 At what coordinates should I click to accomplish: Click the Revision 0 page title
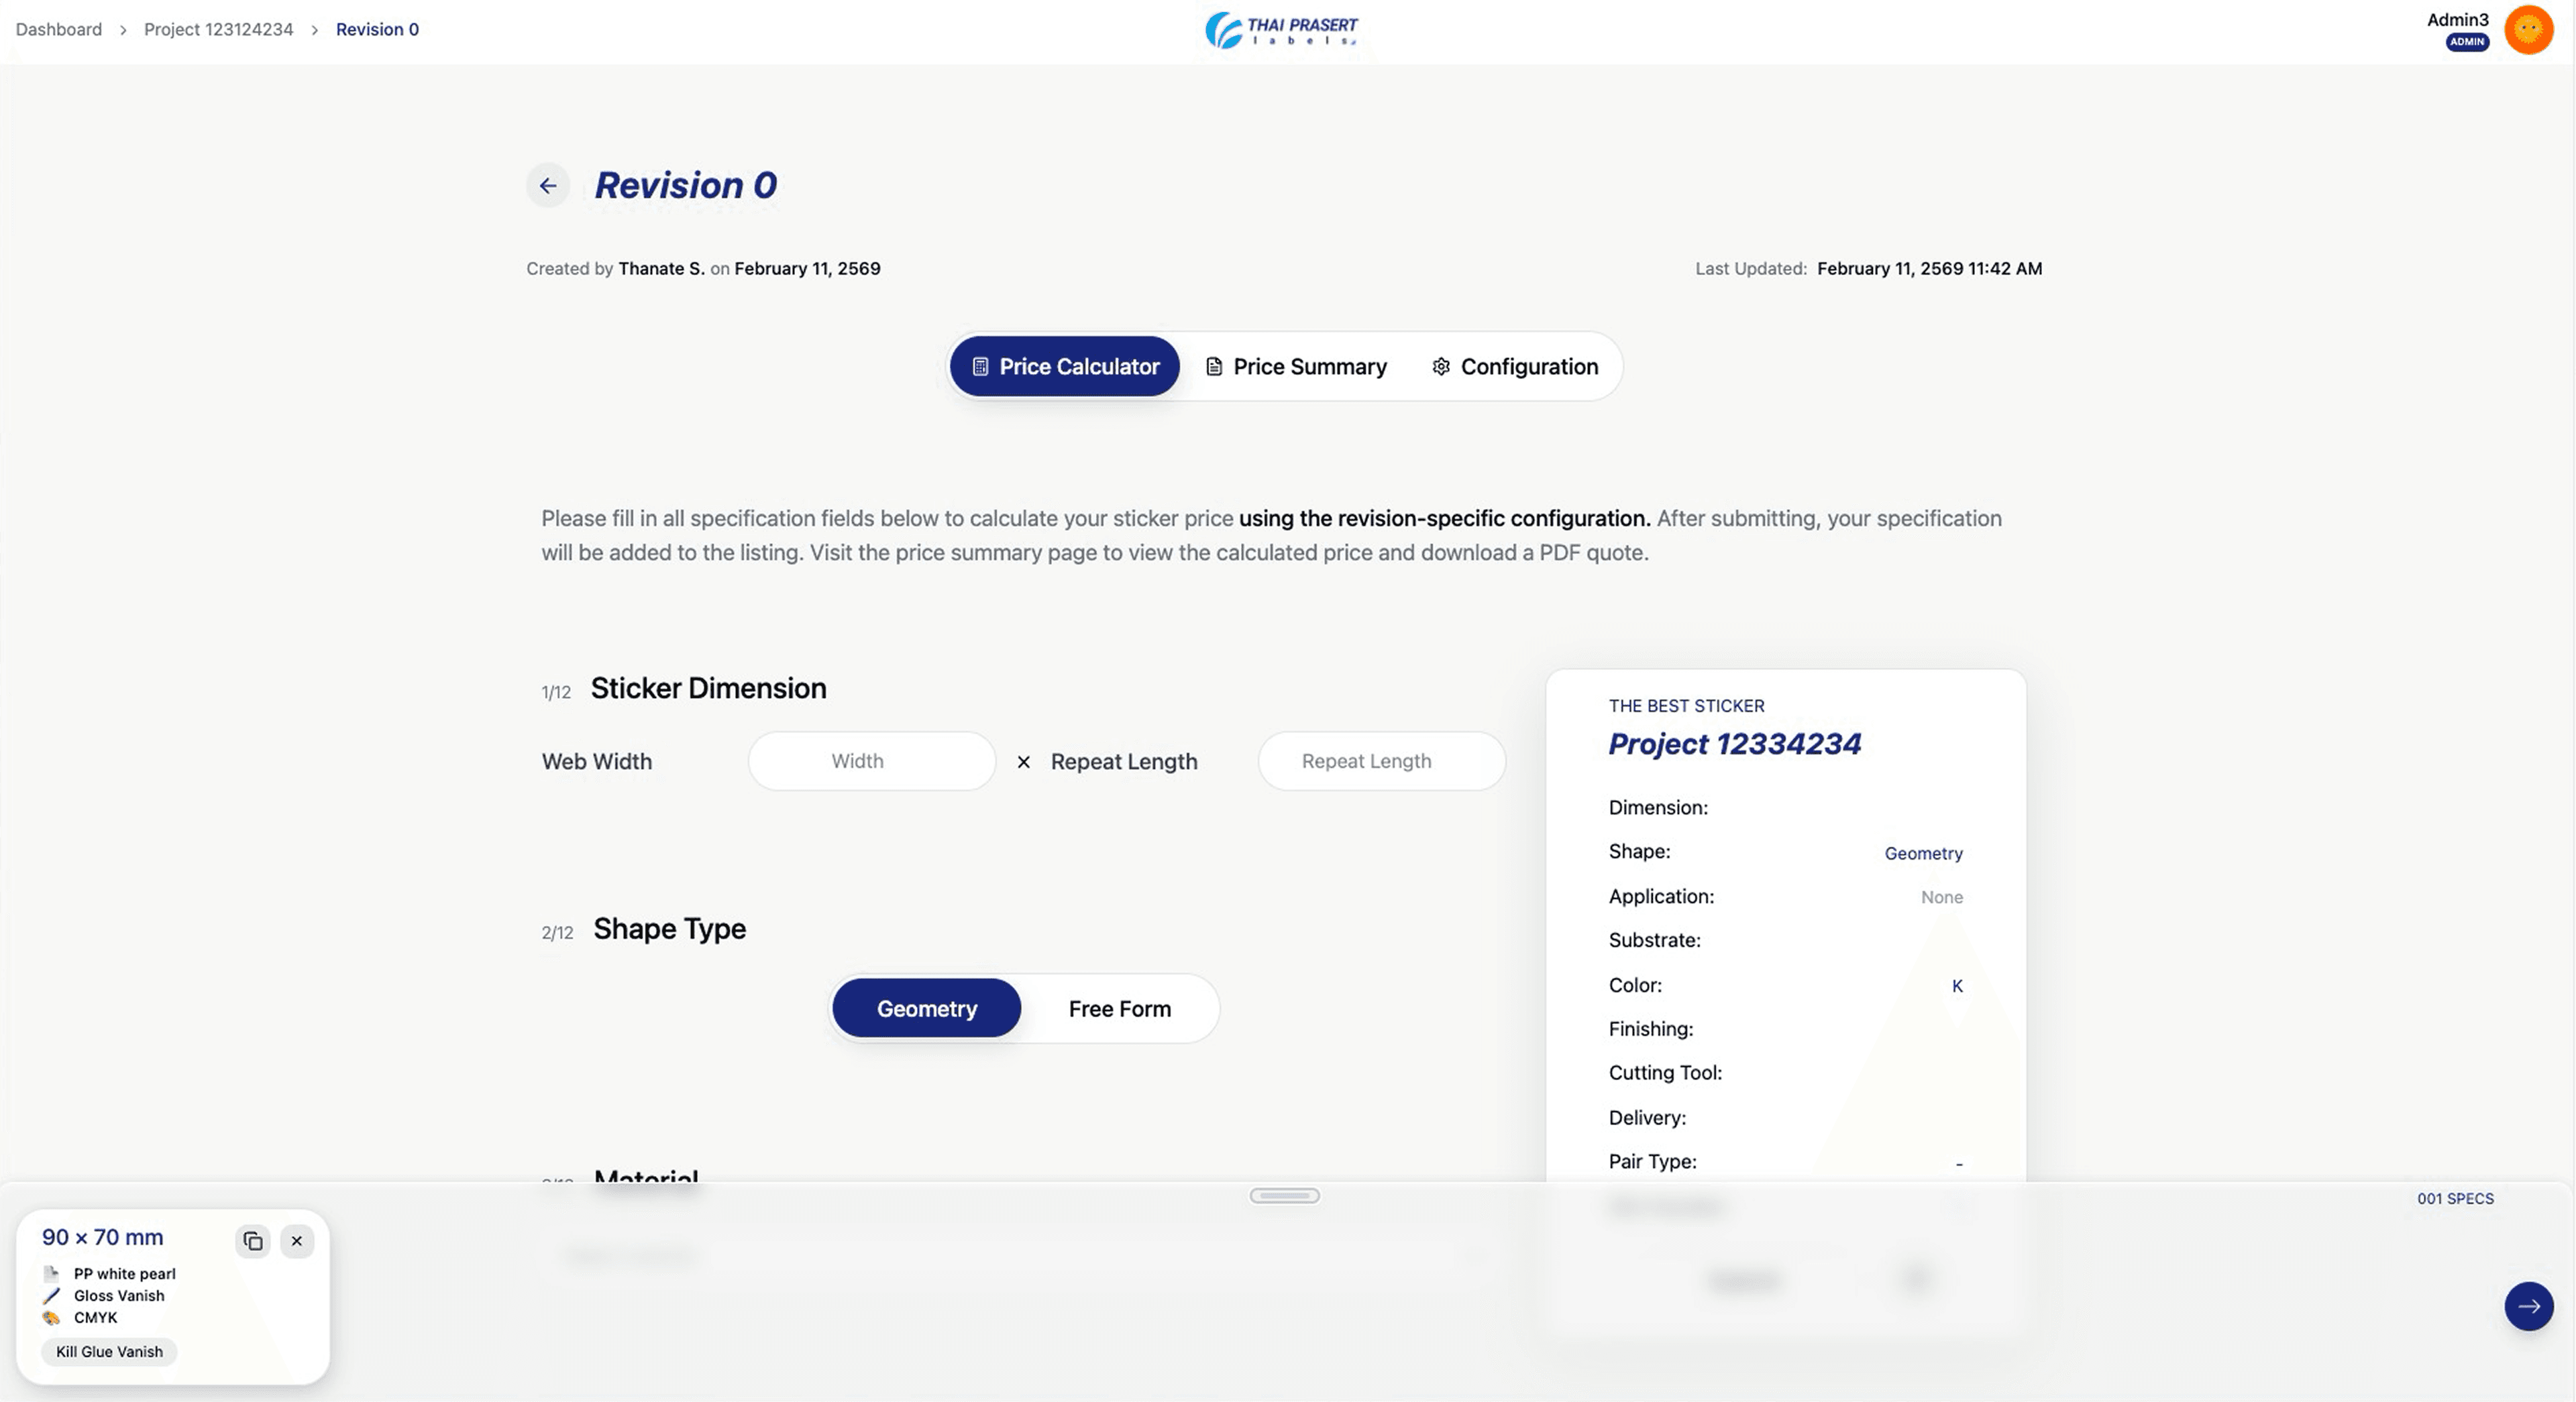pos(685,185)
